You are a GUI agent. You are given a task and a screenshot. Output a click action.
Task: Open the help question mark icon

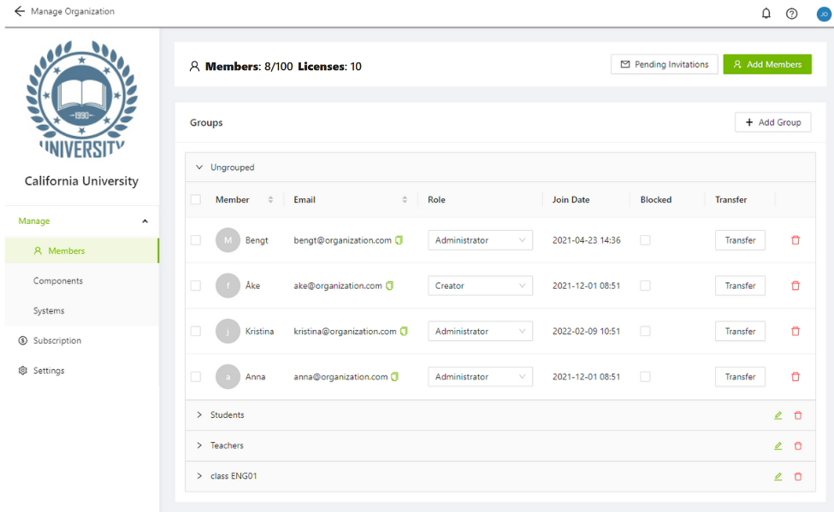791,13
